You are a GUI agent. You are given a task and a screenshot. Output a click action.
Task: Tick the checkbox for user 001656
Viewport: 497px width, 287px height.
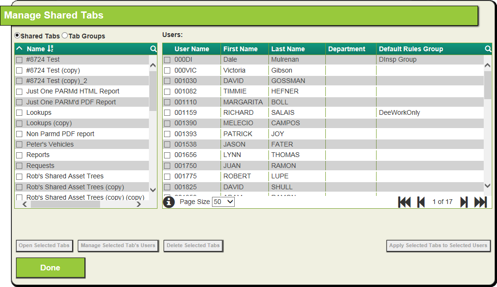point(167,155)
